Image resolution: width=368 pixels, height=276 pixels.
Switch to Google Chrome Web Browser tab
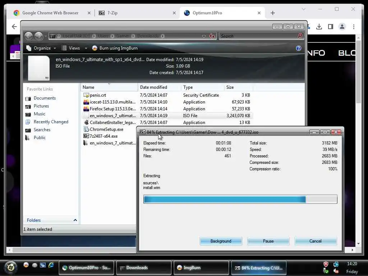coord(50,13)
